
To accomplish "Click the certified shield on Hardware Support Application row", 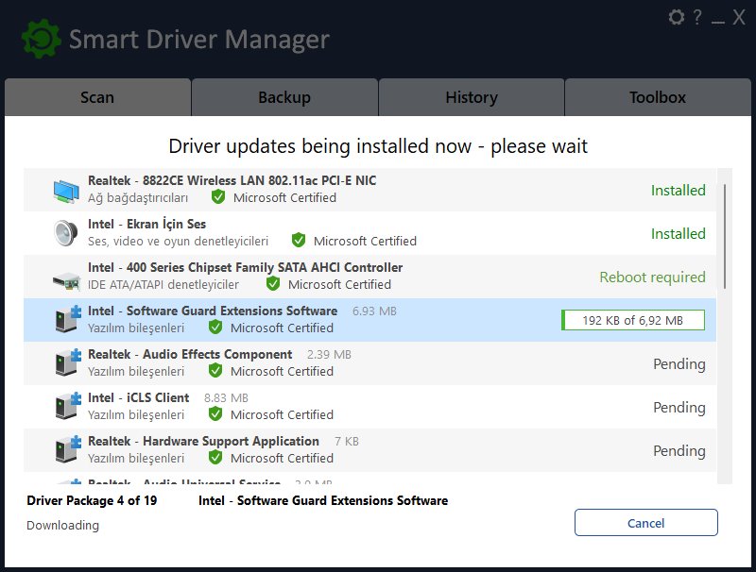I will (215, 458).
